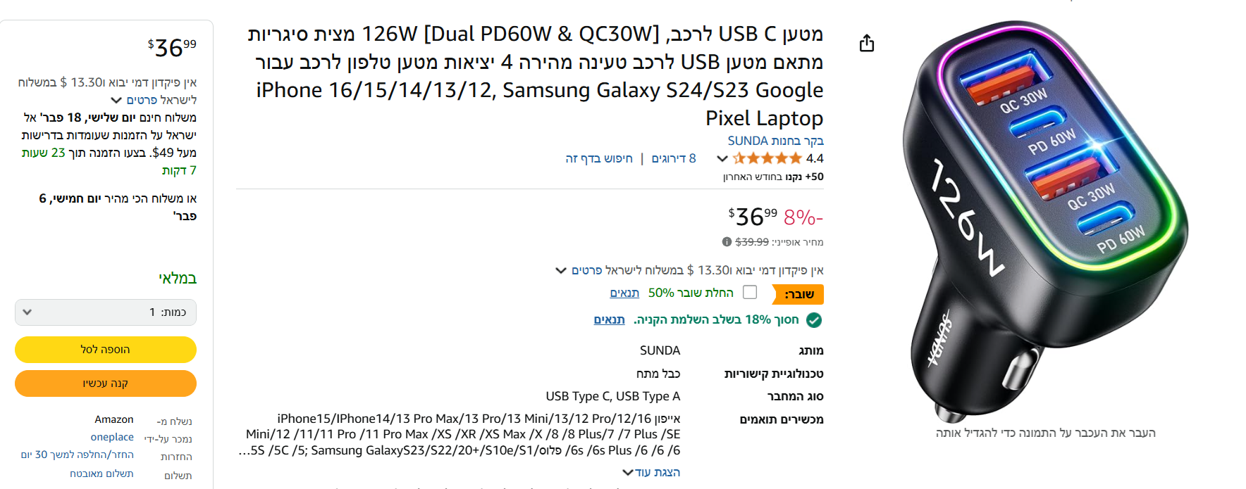
Task: Open the 8 ratings link
Action: click(x=673, y=158)
